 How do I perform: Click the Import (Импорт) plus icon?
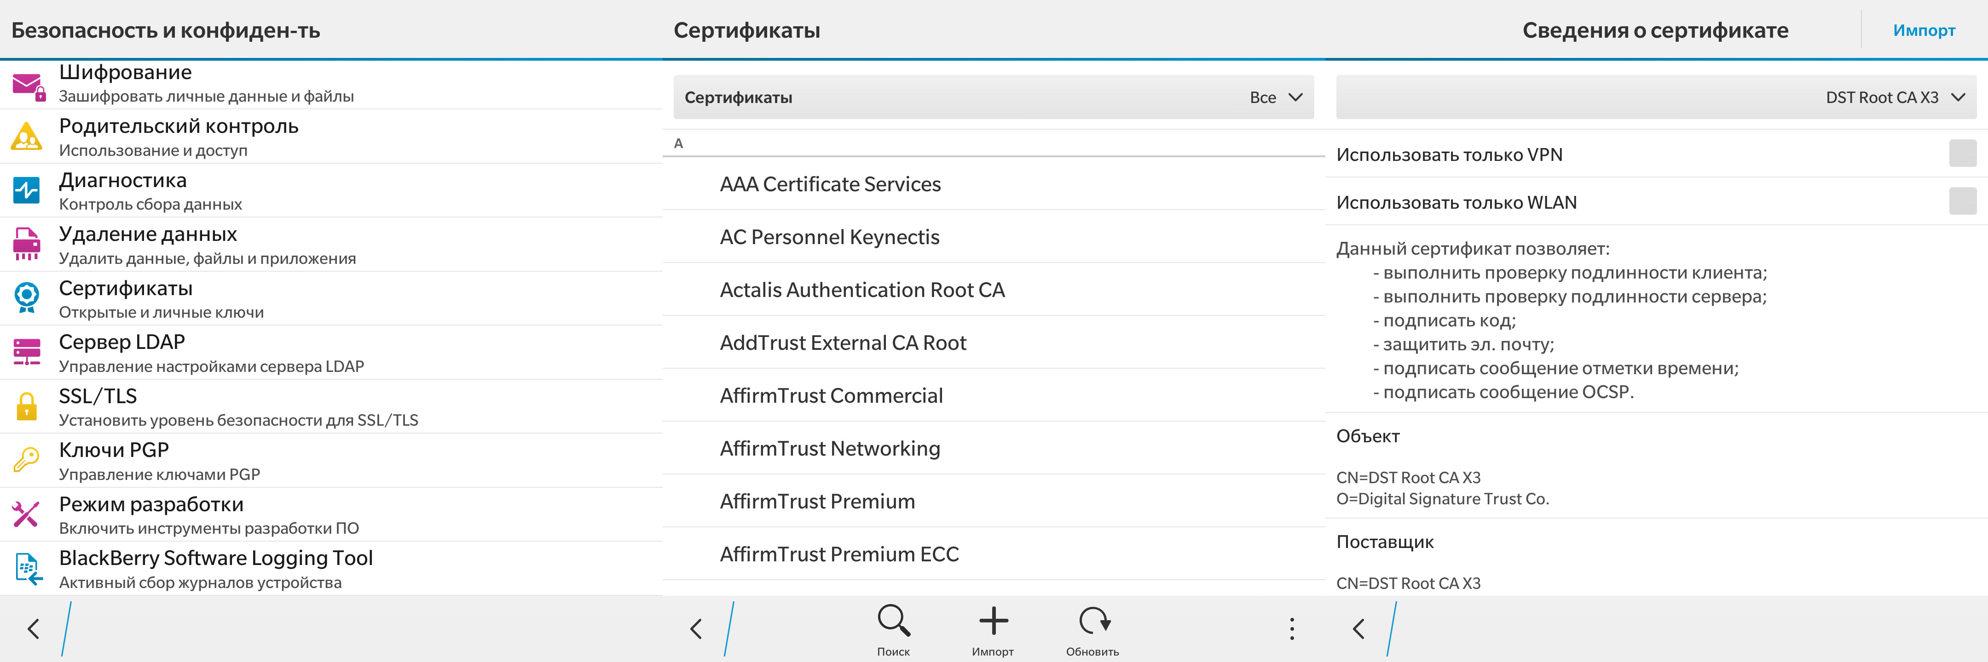[x=993, y=620]
